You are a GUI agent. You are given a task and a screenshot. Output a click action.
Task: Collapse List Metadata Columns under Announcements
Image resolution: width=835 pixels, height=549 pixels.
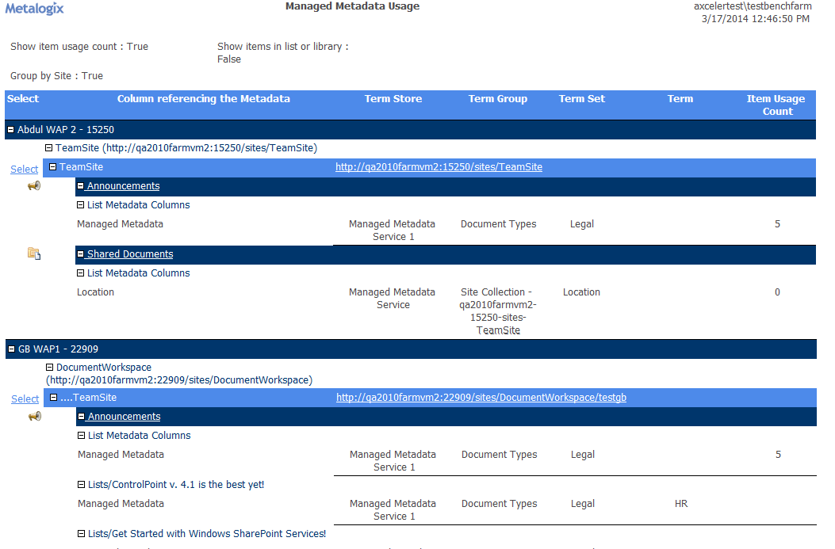80,204
